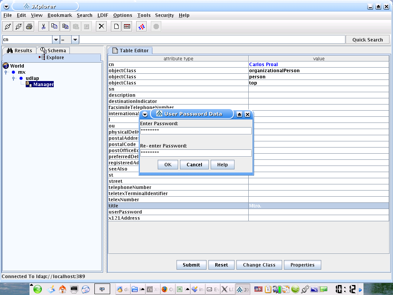393x295 pixels.
Task: Switch to the Schema tab
Action: click(53, 50)
